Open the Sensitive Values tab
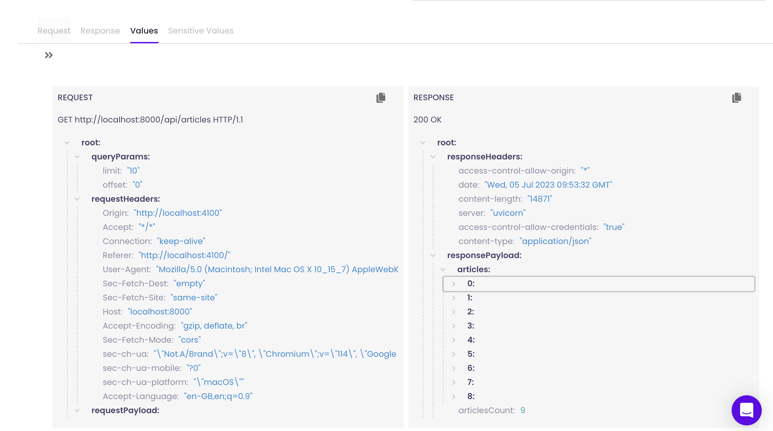 pyautogui.click(x=201, y=31)
